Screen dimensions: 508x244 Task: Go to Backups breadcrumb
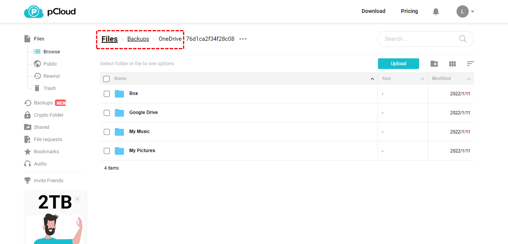[x=138, y=39]
